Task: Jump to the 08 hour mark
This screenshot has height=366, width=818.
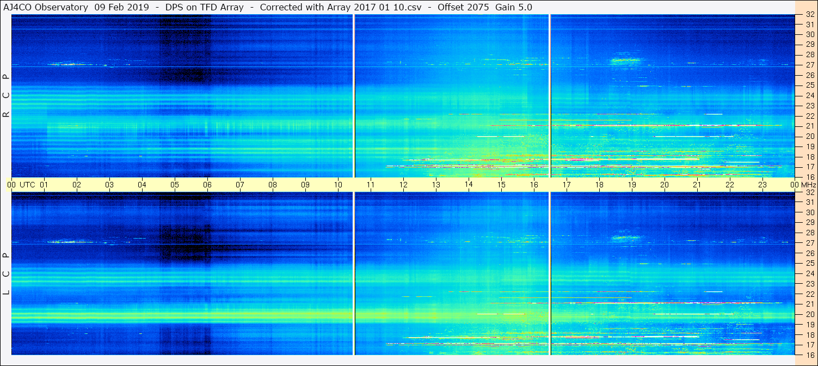Action: (273, 185)
